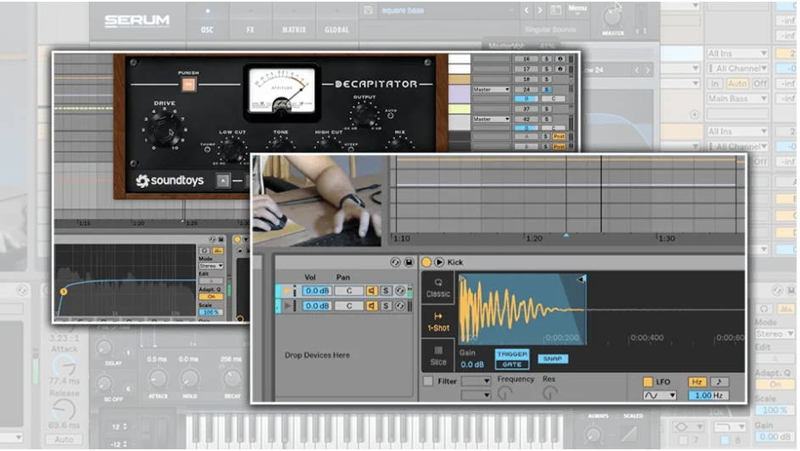Viewport: 800px width, 451px height.
Task: Toggle the LFO enable square
Action: (x=648, y=381)
